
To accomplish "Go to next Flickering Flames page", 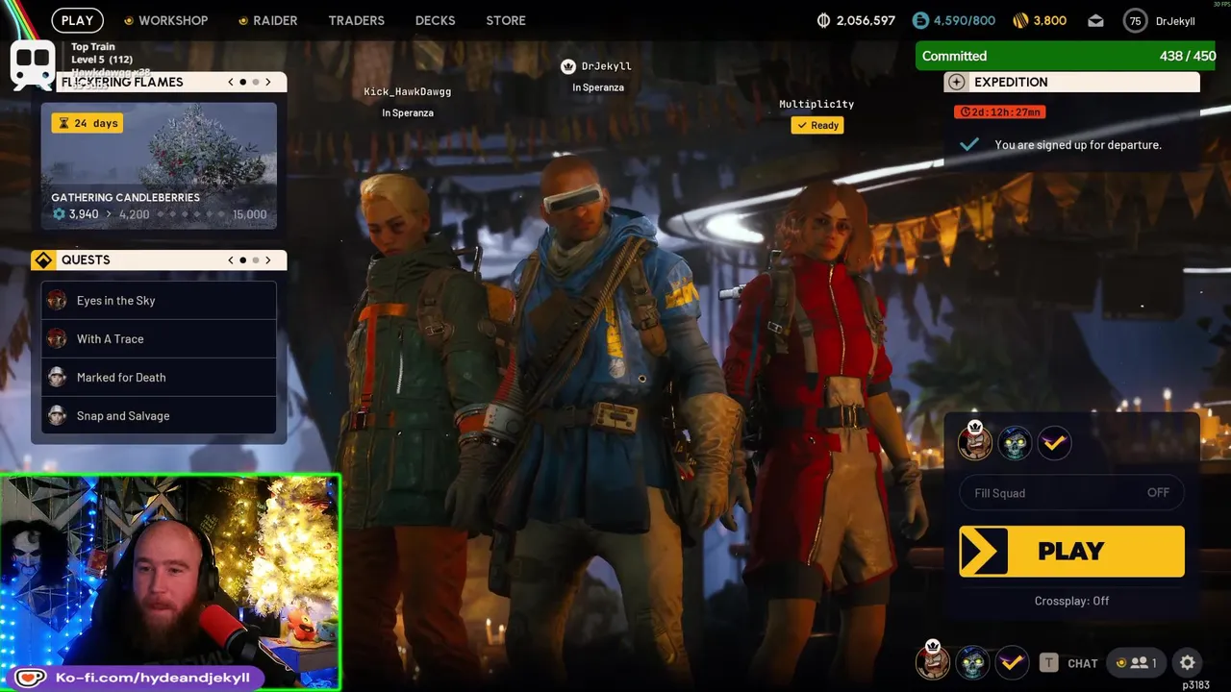I will (268, 82).
